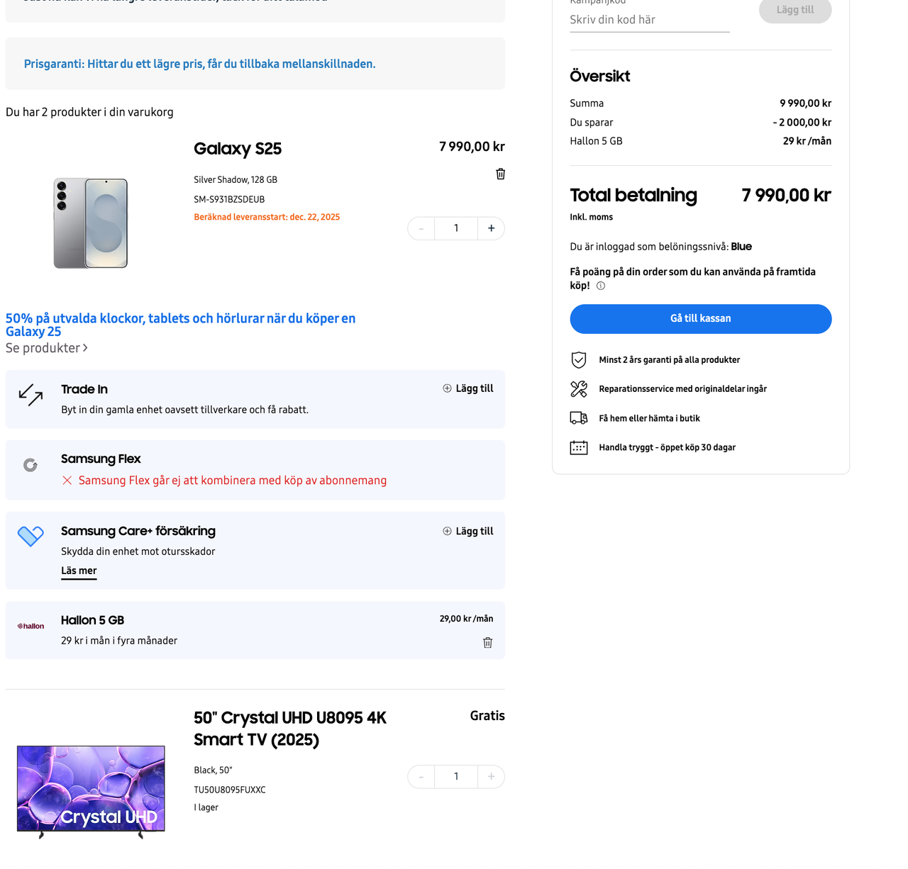The image size is (908, 869).
Task: Decrease Galaxy S25 quantity with minus
Action: [421, 228]
